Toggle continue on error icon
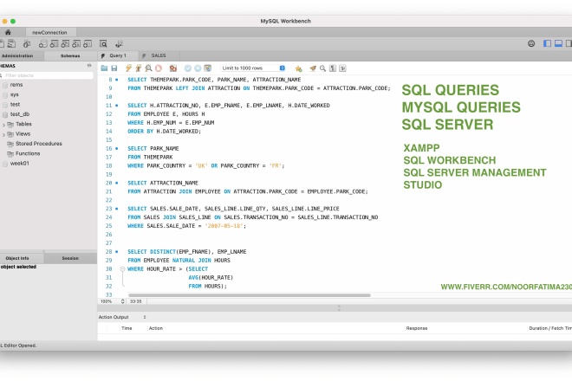572x381 pixels. [173, 68]
